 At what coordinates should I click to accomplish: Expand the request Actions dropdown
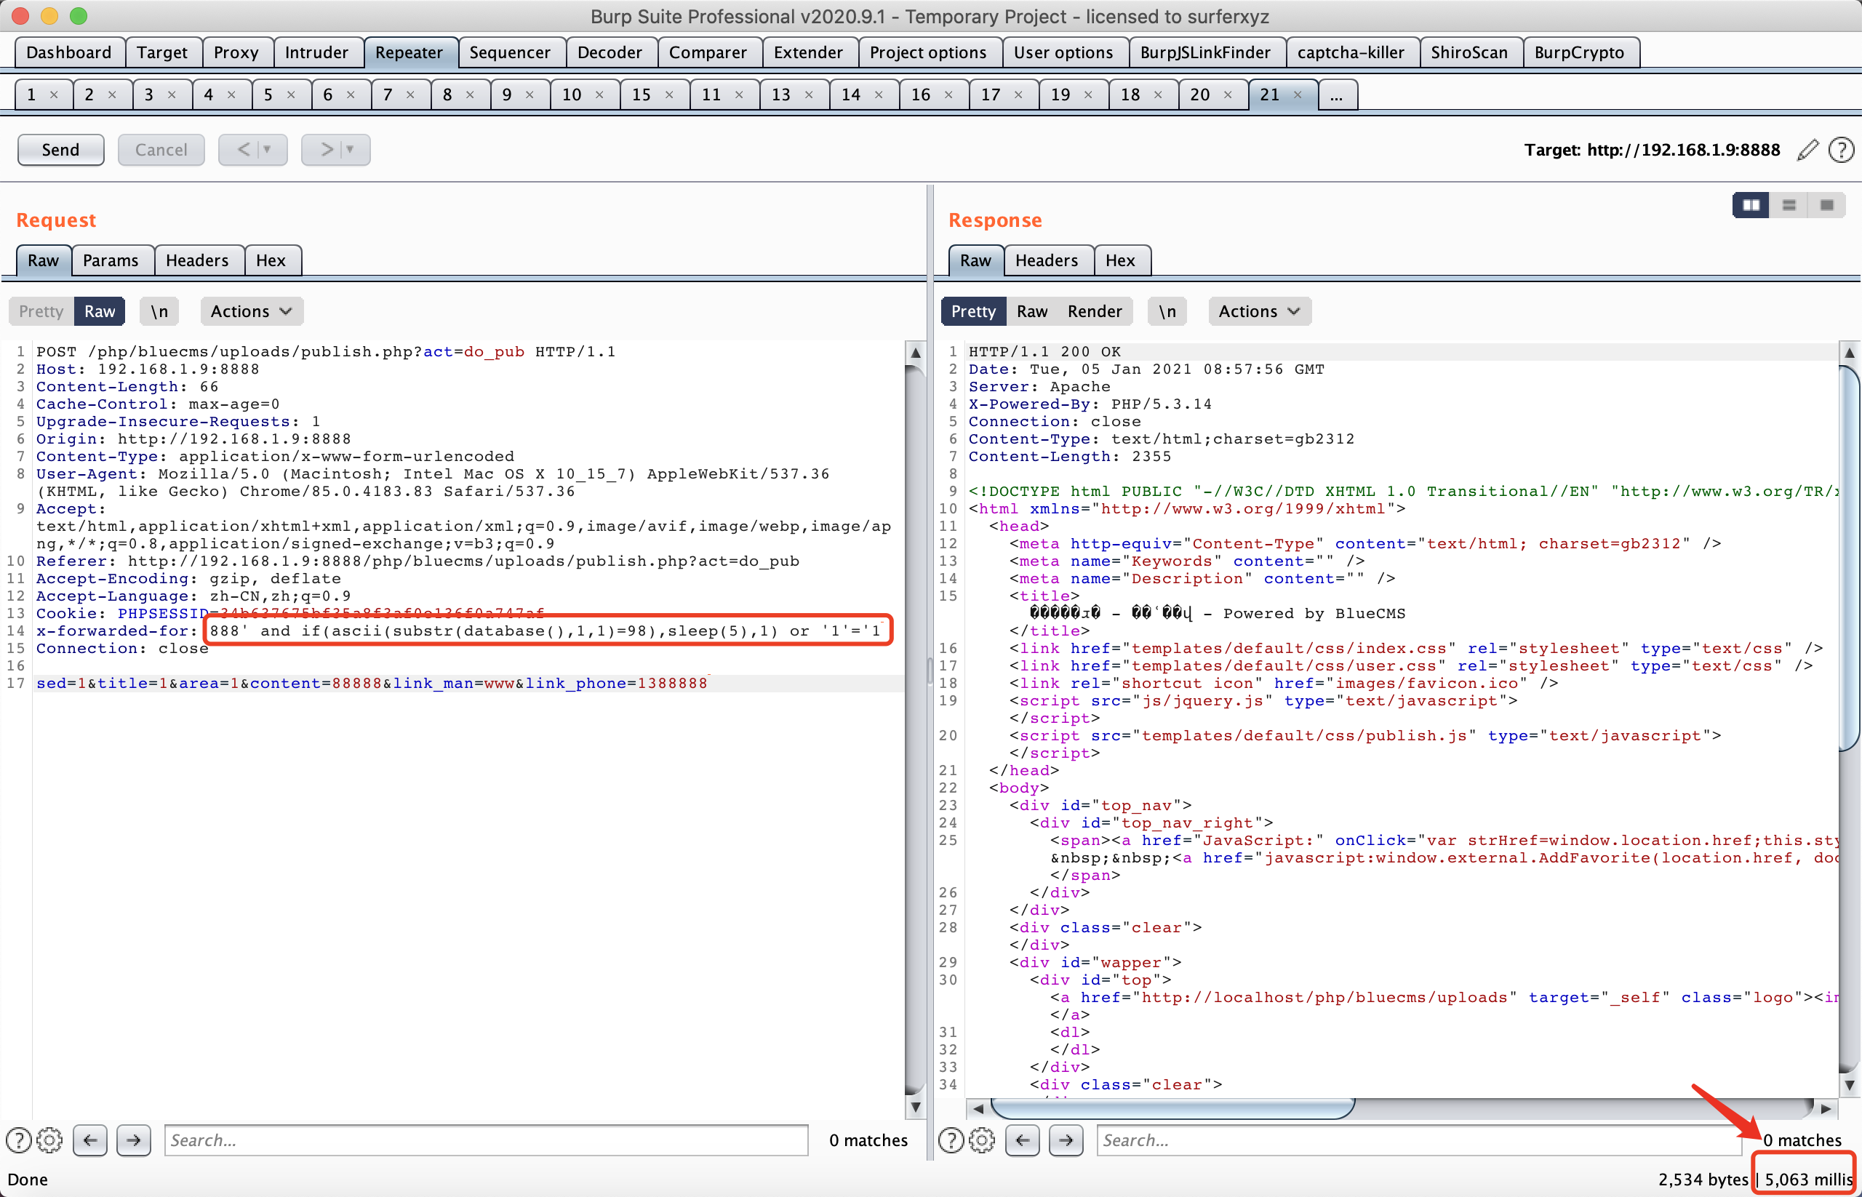[251, 311]
